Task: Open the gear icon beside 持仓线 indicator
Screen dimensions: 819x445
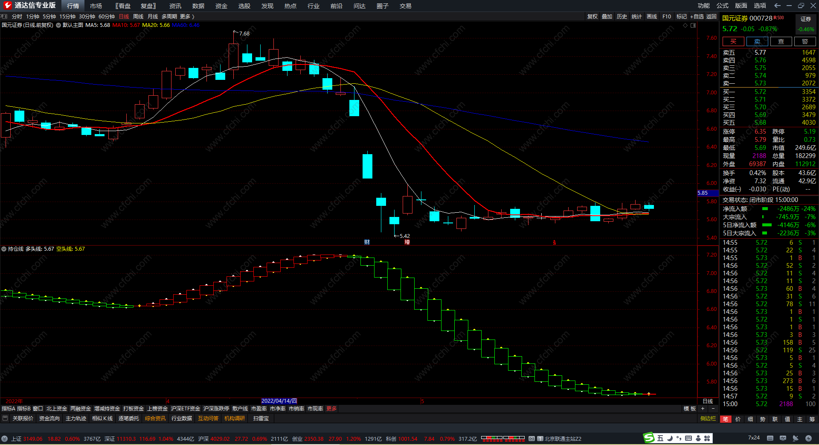Action: [4, 249]
